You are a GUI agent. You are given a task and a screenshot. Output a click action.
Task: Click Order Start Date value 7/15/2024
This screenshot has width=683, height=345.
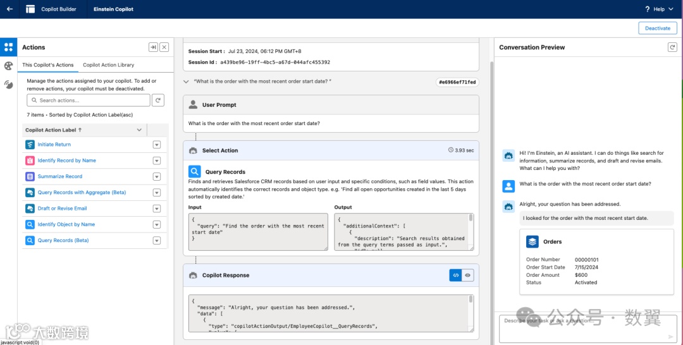pos(586,267)
